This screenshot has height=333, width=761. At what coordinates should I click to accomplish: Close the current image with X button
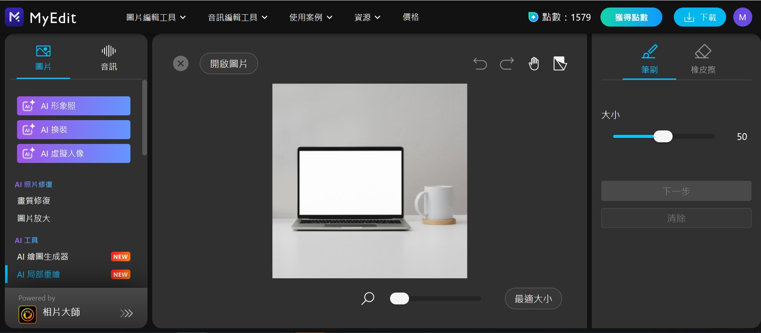pyautogui.click(x=181, y=63)
